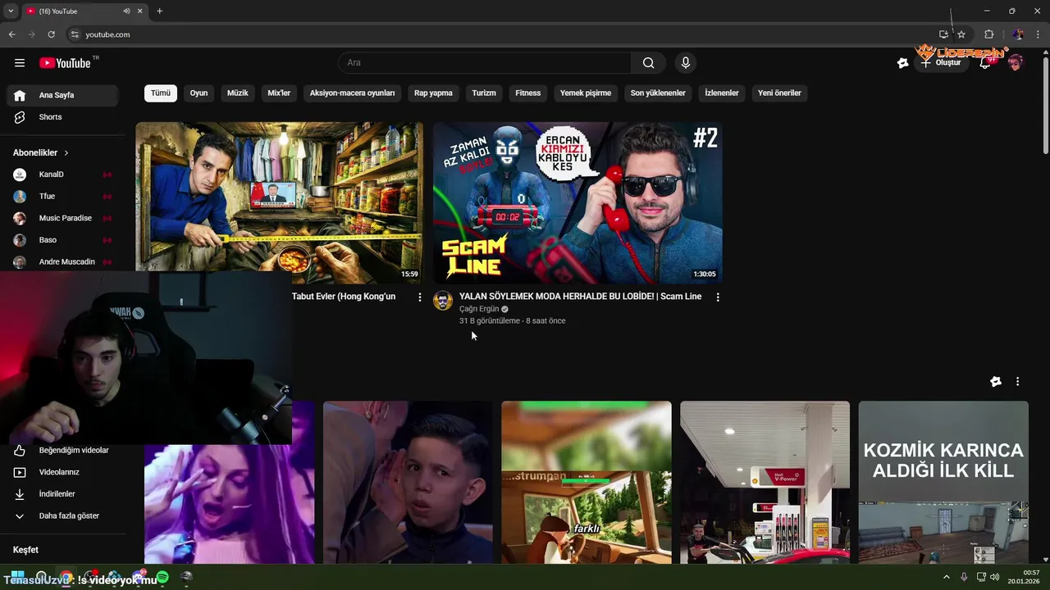Bookmark the page with the star icon
The height and width of the screenshot is (590, 1050).
(961, 34)
